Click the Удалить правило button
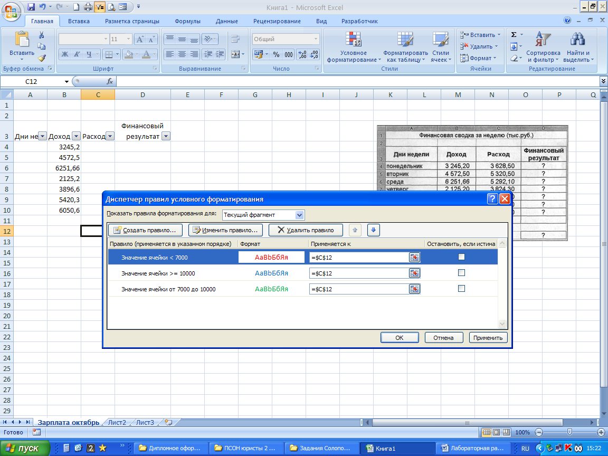The height and width of the screenshot is (456, 608). coord(306,230)
